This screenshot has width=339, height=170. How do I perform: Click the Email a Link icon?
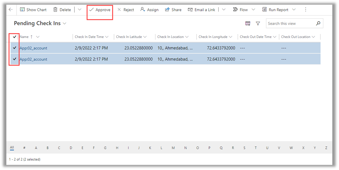(x=190, y=10)
